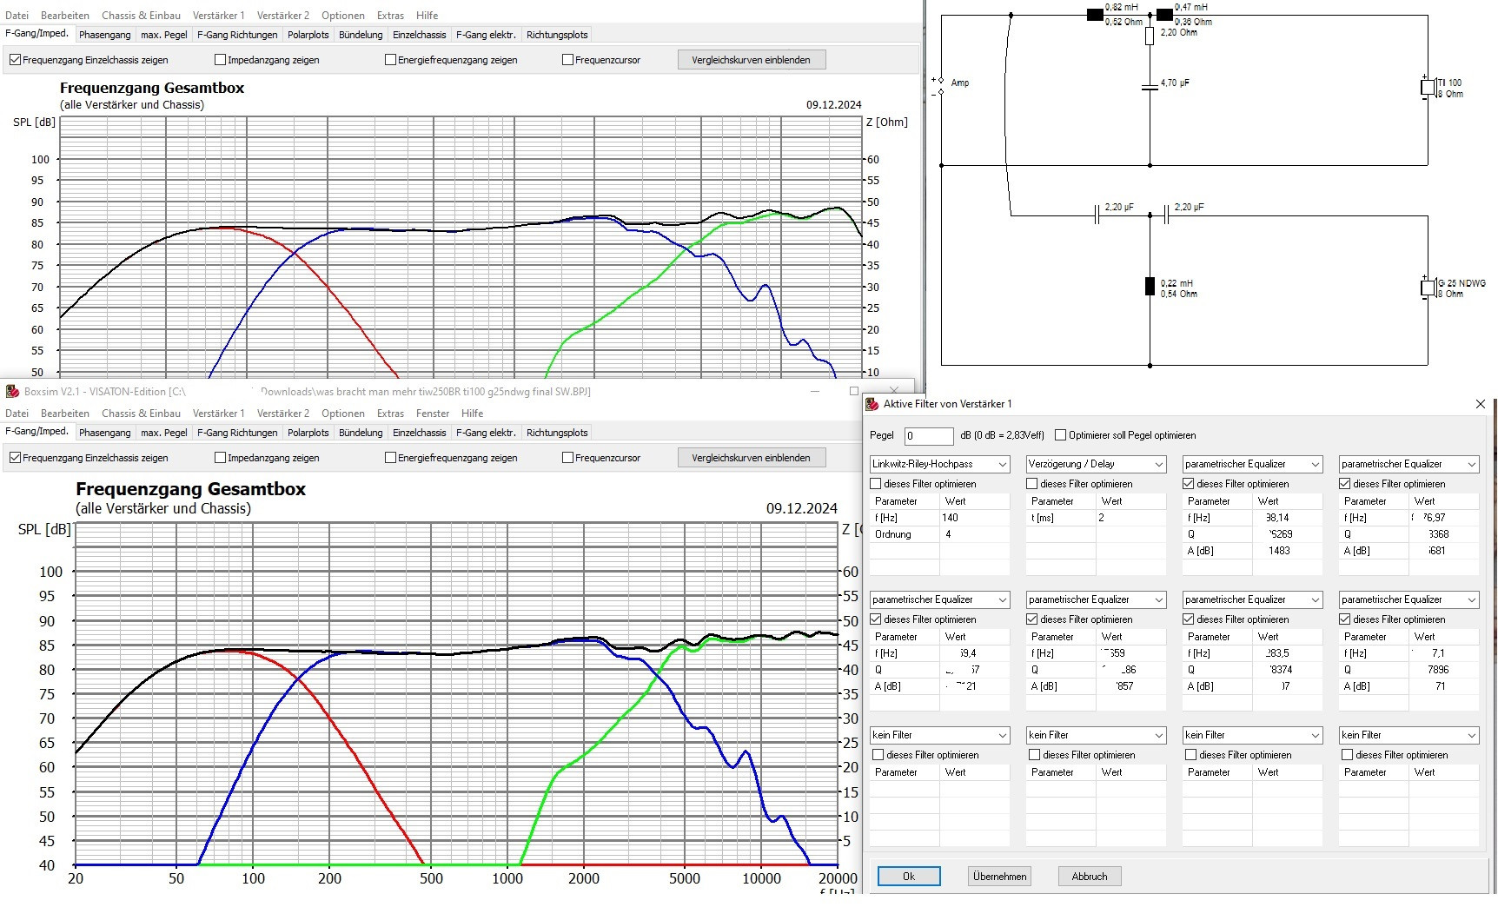Click the Pegel input field
The width and height of the screenshot is (1498, 907).
pyautogui.click(x=928, y=436)
